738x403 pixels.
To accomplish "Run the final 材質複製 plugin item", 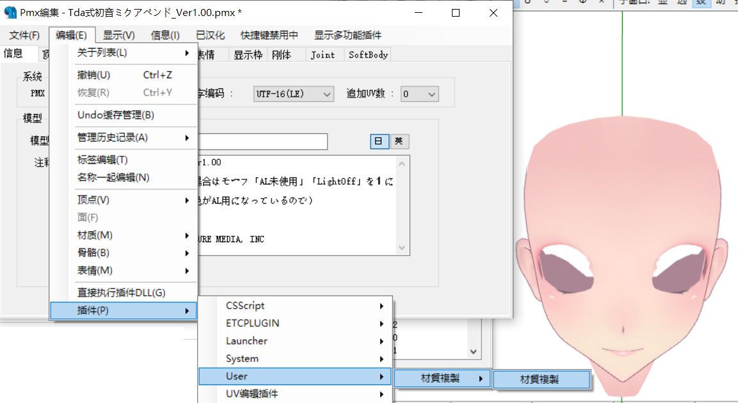I will point(541,379).
